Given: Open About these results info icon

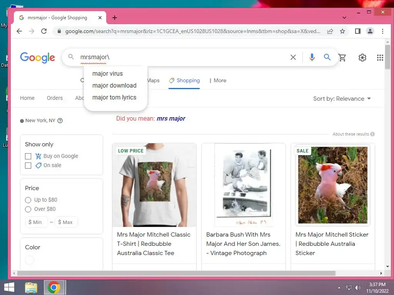Looking at the screenshot, I should pos(372,134).
